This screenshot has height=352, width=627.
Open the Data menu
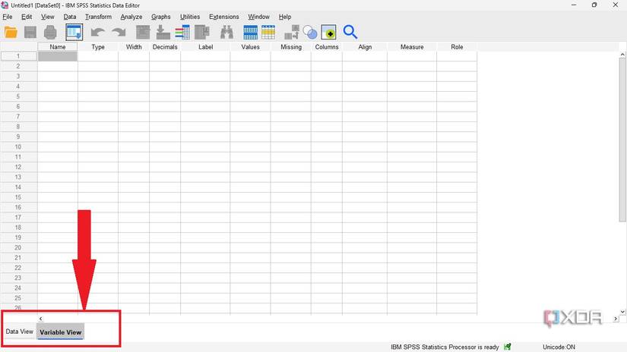tap(70, 17)
